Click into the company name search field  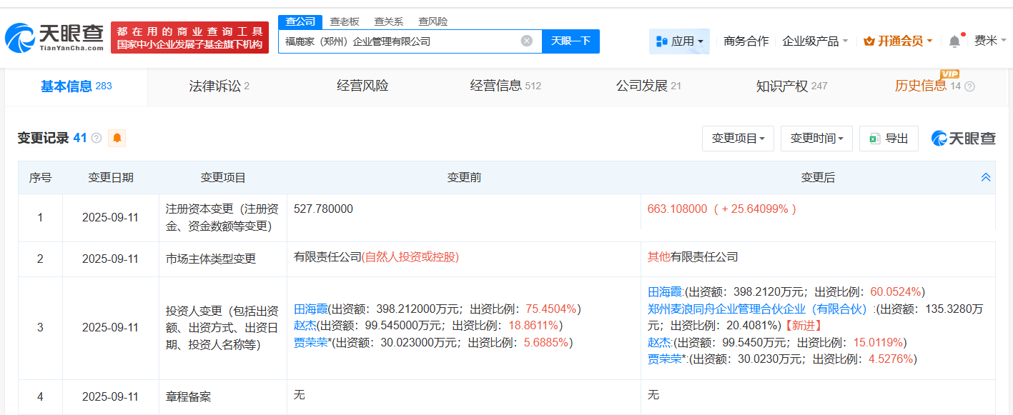[x=400, y=41]
